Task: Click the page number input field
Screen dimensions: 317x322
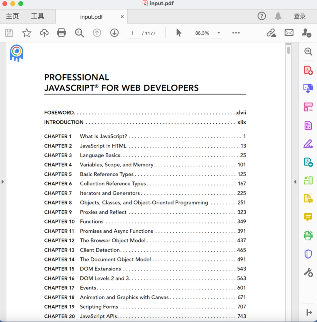Action: tap(134, 33)
